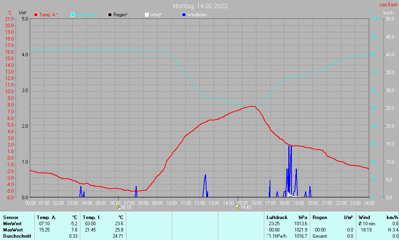399x240 pixels.
Task: Click the 'Temp. I.' column header
Action: tap(92, 217)
